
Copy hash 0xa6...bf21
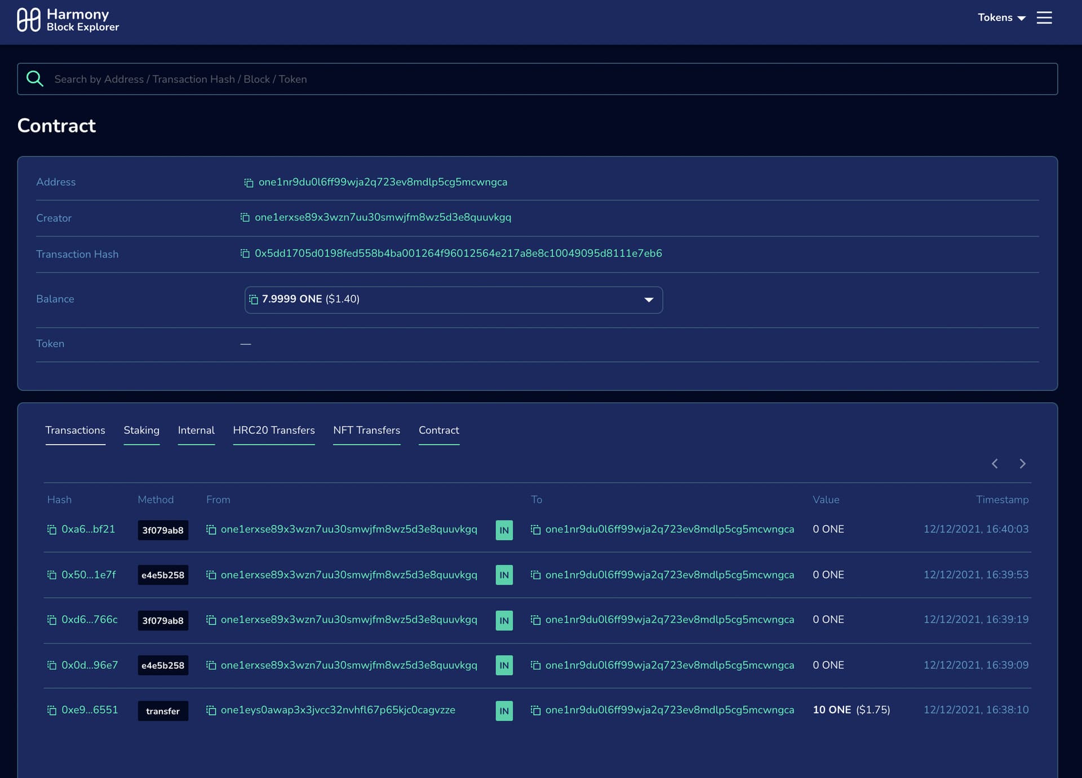[52, 530]
